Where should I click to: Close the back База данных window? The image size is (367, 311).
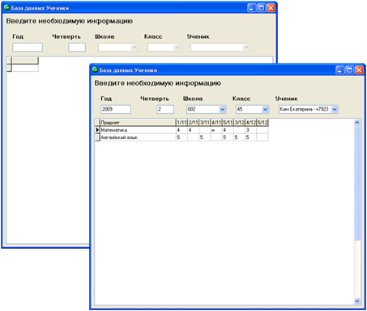(271, 8)
